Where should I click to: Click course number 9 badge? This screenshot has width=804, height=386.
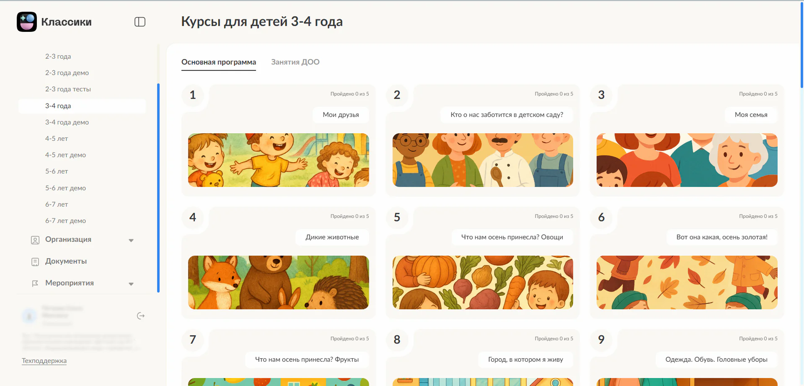click(601, 340)
